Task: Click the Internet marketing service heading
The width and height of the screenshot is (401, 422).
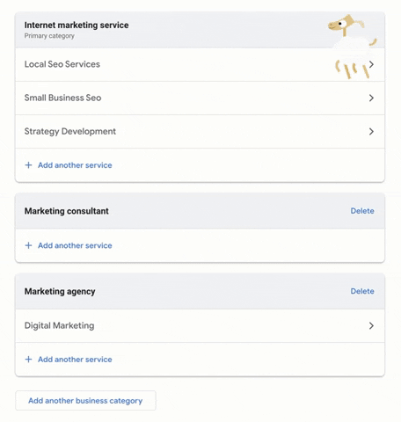Action: (77, 25)
